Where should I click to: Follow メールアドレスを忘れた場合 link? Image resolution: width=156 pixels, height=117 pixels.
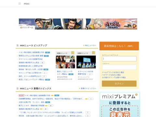point(113,72)
